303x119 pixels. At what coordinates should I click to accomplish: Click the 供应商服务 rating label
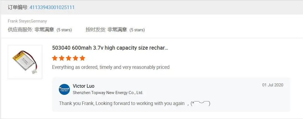pyautogui.click(x=20, y=30)
